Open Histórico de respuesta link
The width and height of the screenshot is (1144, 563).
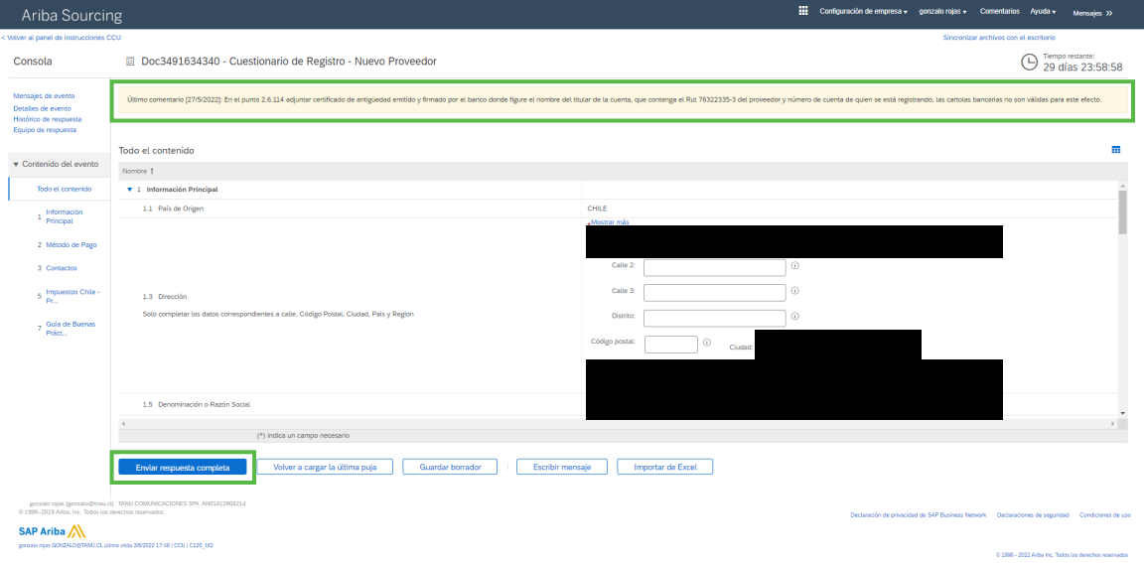point(48,119)
